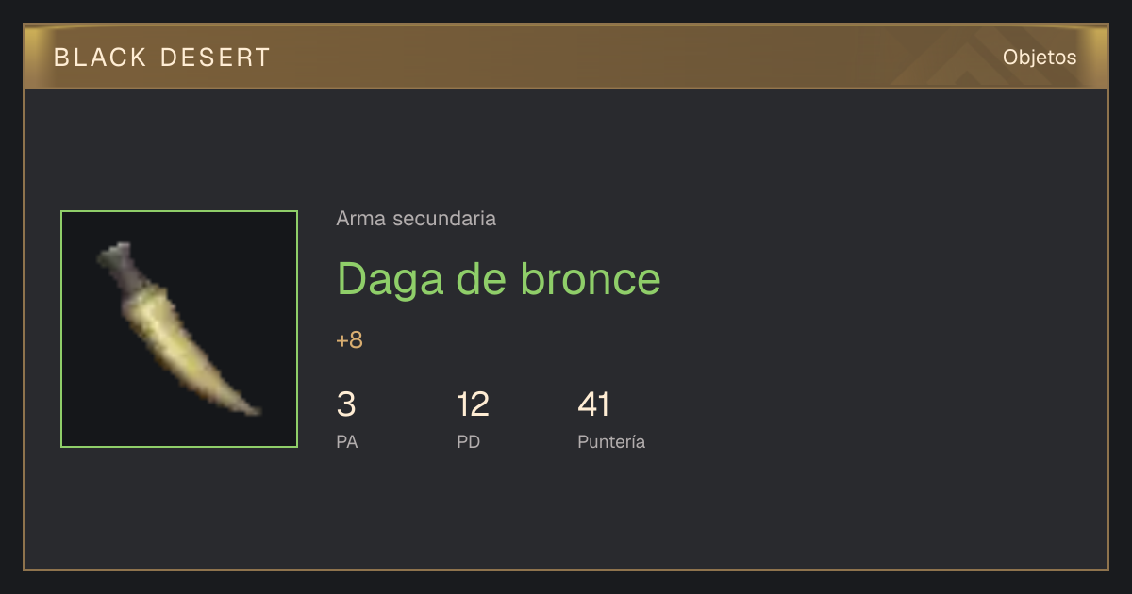Click the PA value 3
The width and height of the screenshot is (1132, 594).
click(346, 404)
